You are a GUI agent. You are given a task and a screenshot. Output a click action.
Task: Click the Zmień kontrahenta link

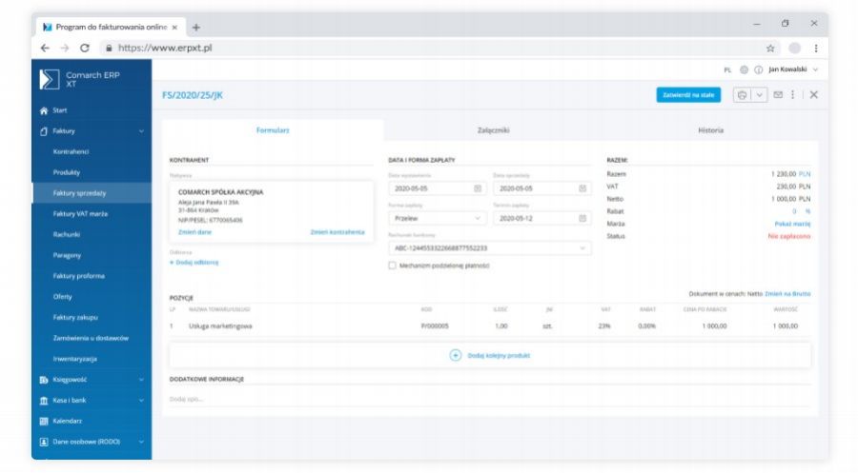pos(337,232)
